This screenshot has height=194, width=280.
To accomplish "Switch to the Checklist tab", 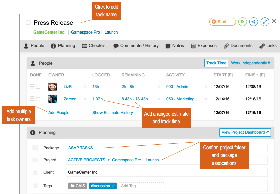I will pos(94,46).
